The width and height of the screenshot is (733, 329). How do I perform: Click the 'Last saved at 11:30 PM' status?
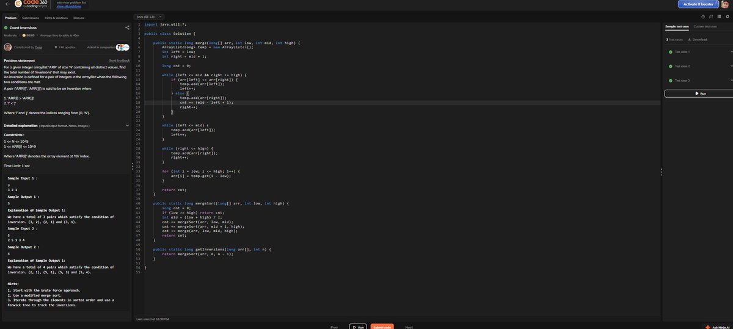[152, 319]
